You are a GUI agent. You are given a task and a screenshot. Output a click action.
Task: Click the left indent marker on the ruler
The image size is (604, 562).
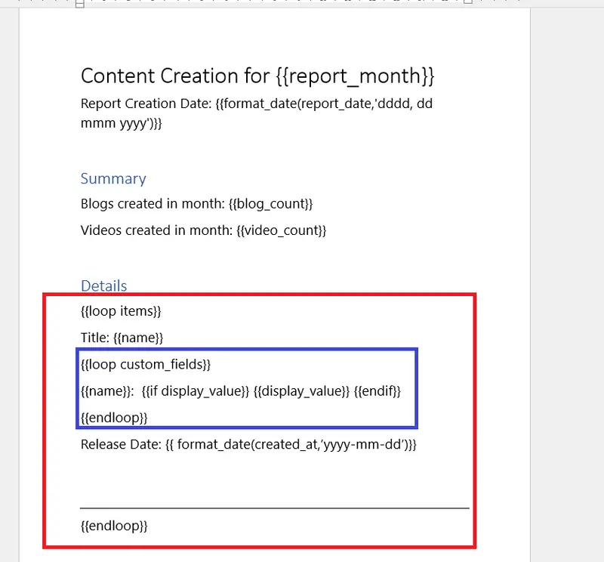click(80, 4)
